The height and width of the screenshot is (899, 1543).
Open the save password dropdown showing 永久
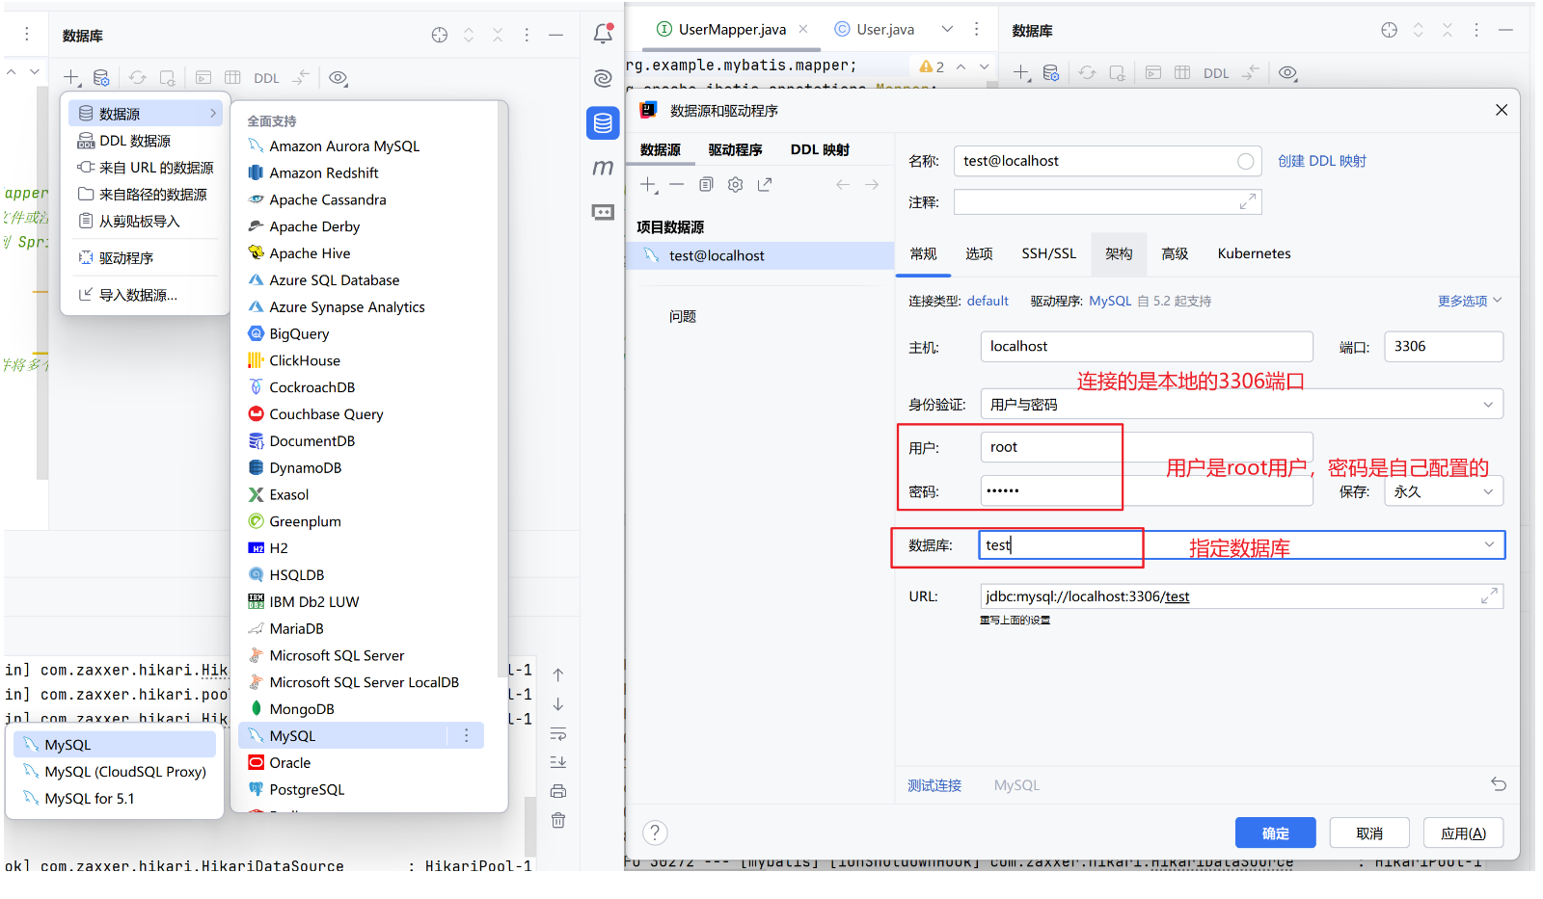(1444, 491)
